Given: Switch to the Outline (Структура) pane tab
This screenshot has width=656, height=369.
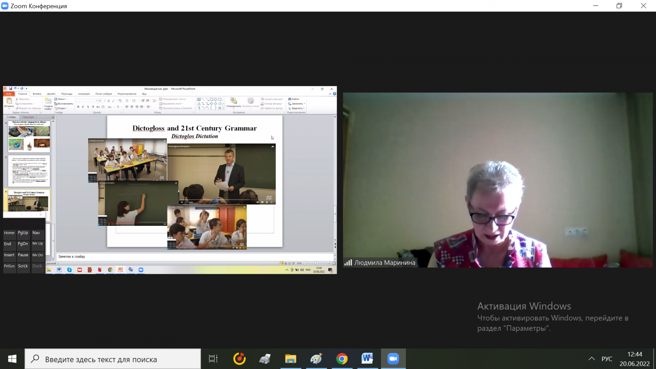Looking at the screenshot, I should pyautogui.click(x=28, y=117).
